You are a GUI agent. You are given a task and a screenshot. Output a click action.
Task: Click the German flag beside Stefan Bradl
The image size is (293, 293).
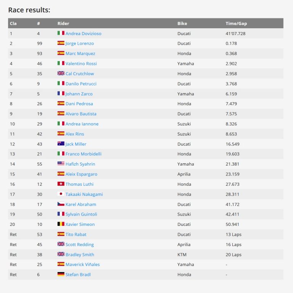point(61,274)
